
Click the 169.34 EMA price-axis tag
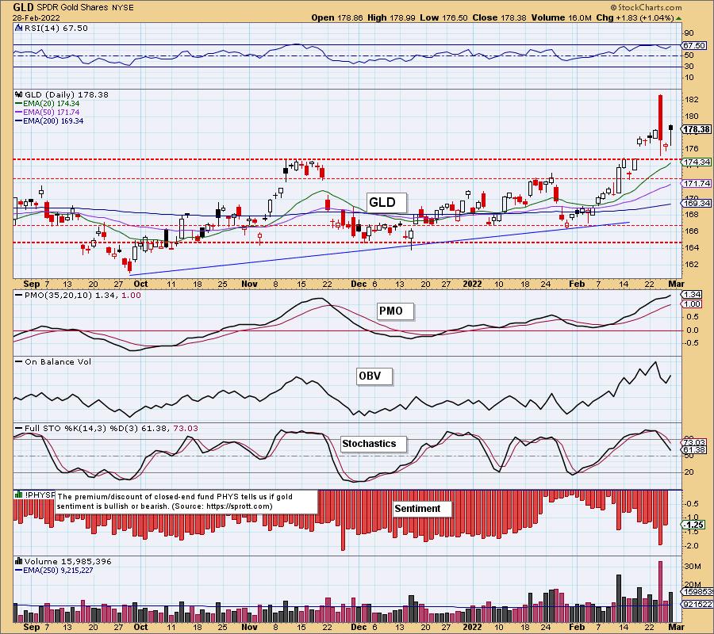[697, 204]
